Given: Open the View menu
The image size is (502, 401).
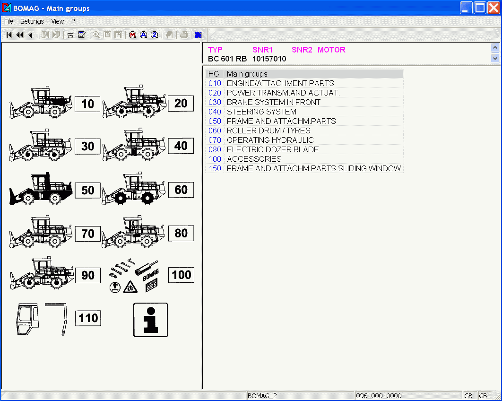Looking at the screenshot, I should pyautogui.click(x=58, y=21).
